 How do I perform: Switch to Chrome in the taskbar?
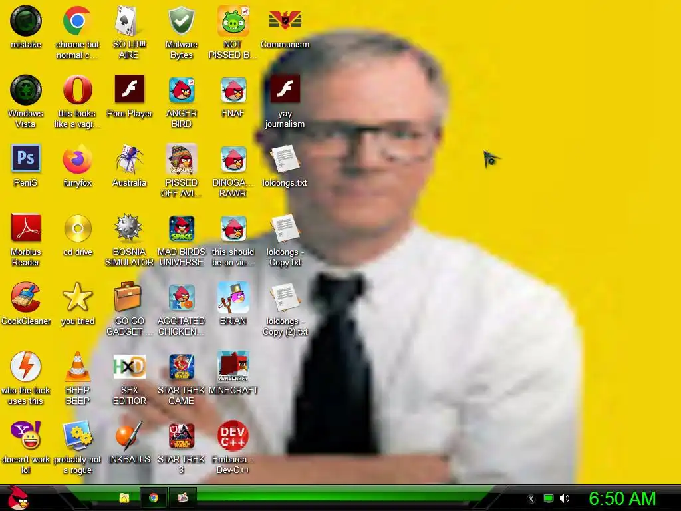coord(154,498)
